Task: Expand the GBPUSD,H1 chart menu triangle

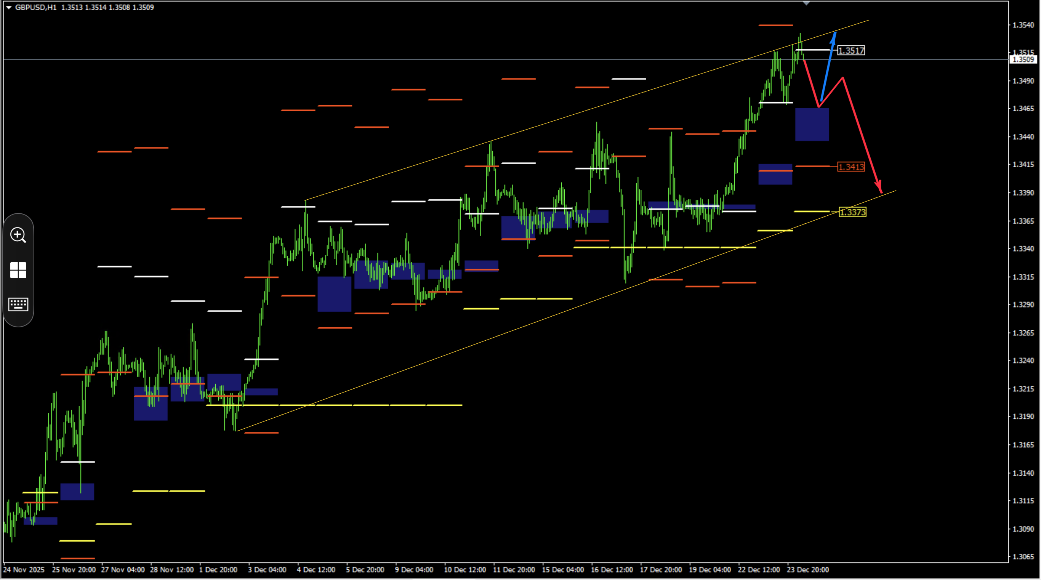Action: point(8,7)
